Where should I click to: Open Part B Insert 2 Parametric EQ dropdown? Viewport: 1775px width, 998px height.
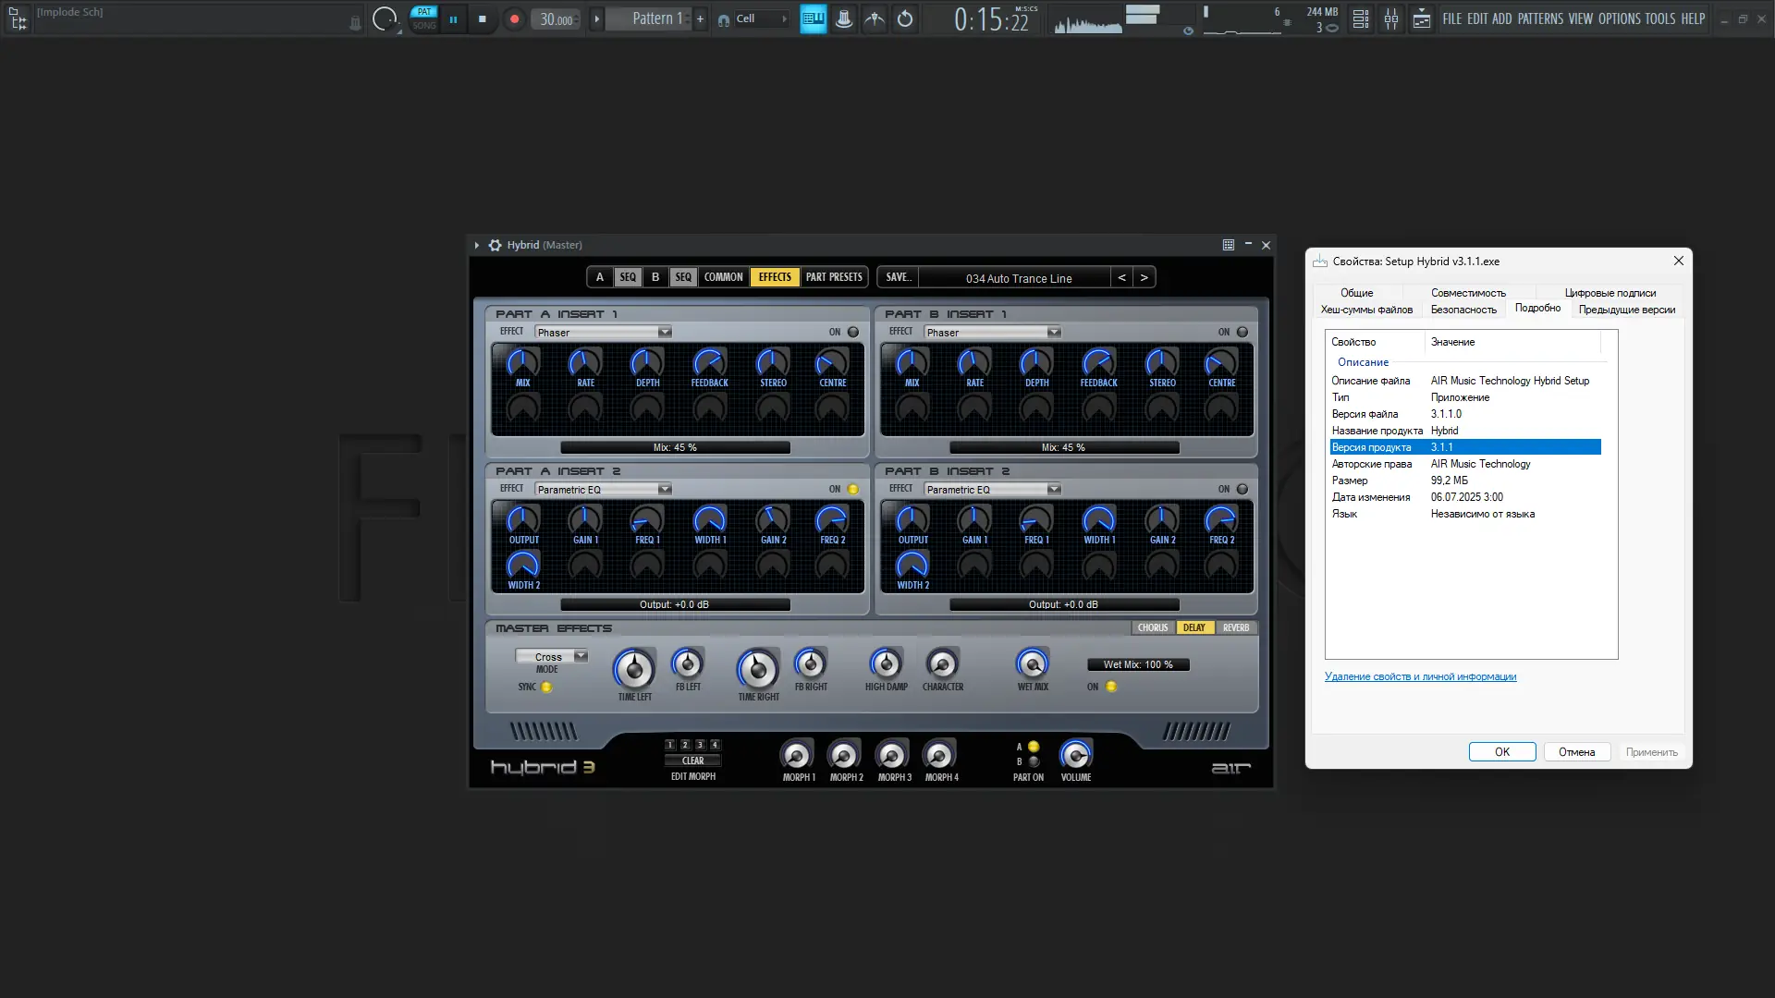pos(993,490)
